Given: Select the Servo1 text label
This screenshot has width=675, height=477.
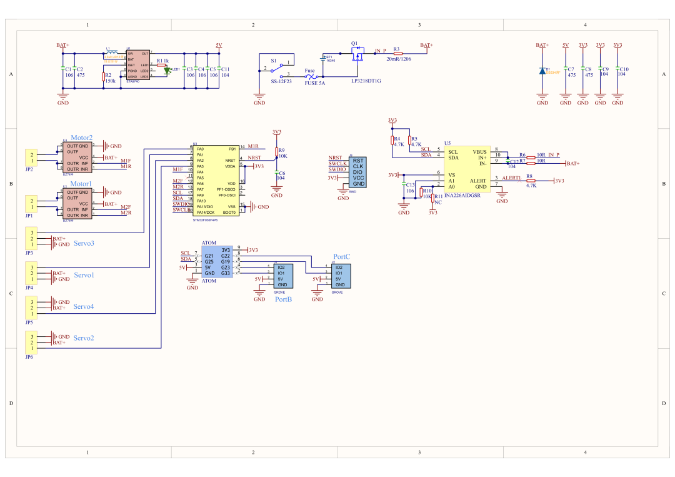Looking at the screenshot, I should tap(84, 275).
